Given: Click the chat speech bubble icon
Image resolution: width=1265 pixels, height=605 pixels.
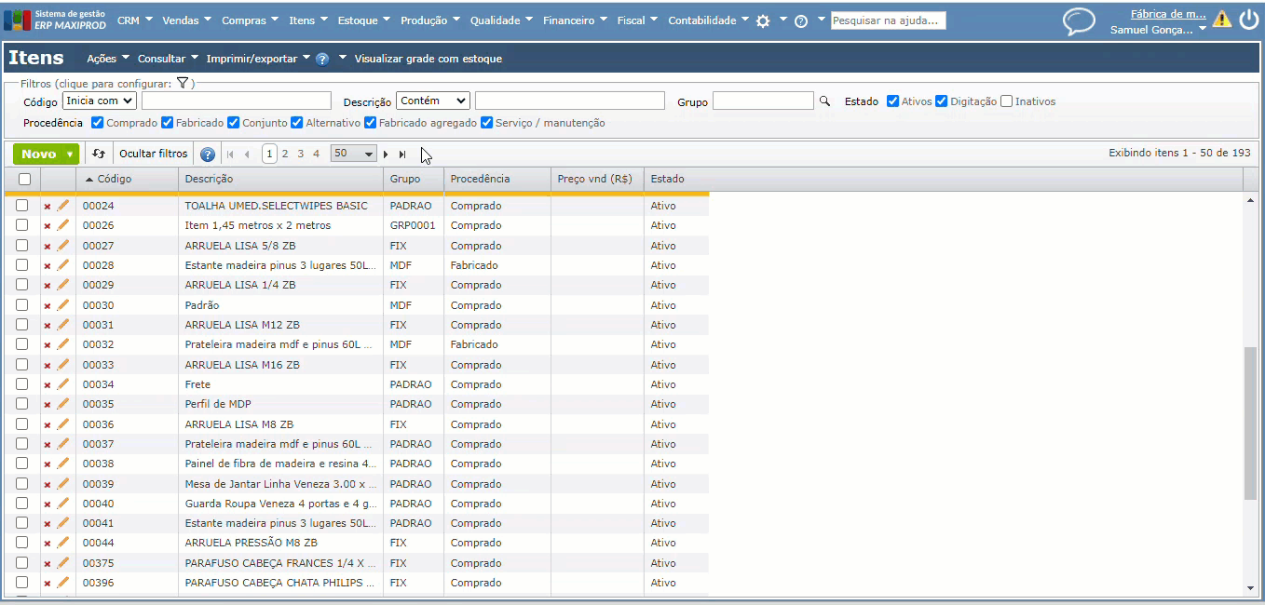Looking at the screenshot, I should point(1079,21).
